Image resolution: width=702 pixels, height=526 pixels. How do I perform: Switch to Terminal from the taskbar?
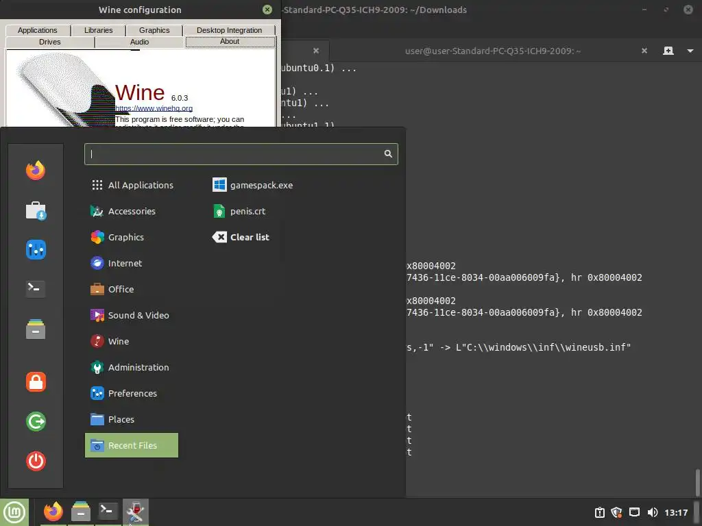click(x=108, y=512)
